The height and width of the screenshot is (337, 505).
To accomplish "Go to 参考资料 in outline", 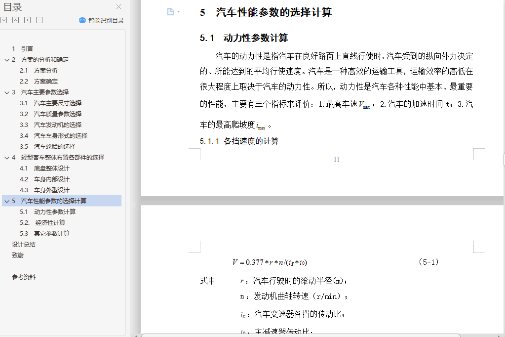I will click(x=24, y=277).
